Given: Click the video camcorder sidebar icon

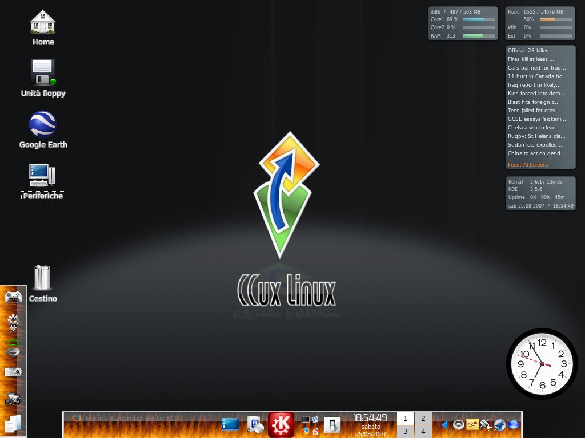Looking at the screenshot, I should click(x=13, y=399).
